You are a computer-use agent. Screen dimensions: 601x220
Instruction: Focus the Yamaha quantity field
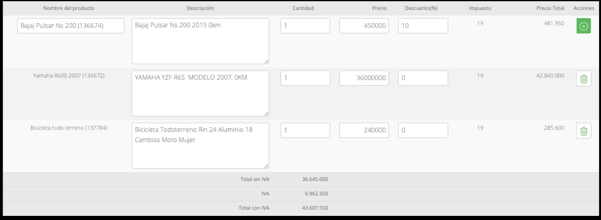click(305, 78)
